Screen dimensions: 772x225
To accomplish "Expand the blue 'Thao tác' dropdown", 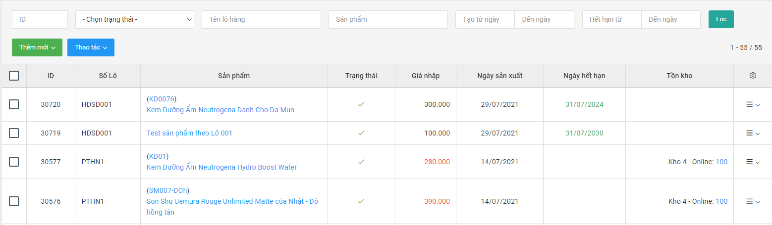I will [x=91, y=47].
